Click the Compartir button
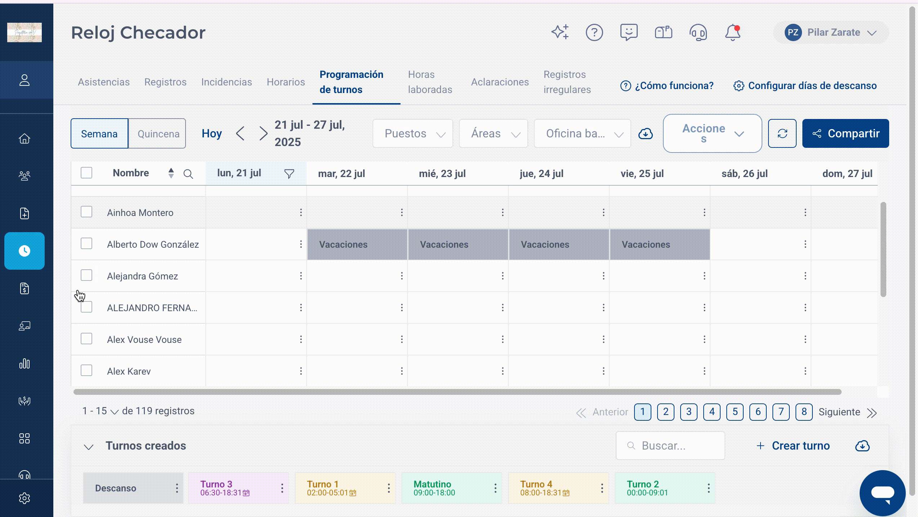 click(846, 133)
